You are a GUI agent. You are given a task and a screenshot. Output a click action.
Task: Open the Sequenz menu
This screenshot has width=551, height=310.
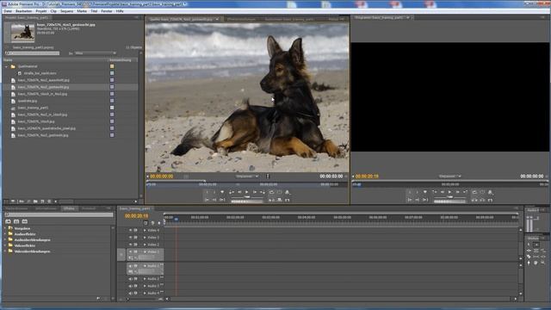[x=67, y=11]
